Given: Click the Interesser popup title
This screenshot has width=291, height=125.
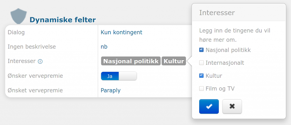Looking at the screenshot, I should pyautogui.click(x=217, y=13).
